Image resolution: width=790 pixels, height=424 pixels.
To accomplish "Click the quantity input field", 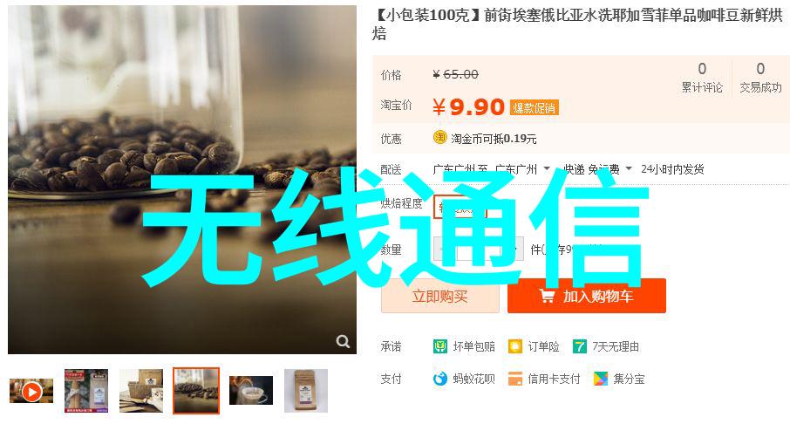I will [479, 249].
